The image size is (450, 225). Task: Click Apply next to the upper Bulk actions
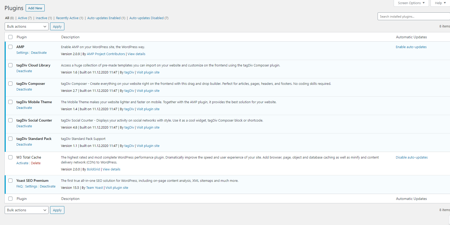coord(57,26)
